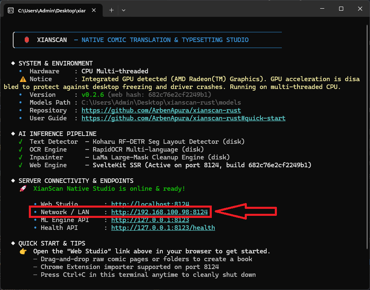Click the red XianScan lantern logo icon

27,40
